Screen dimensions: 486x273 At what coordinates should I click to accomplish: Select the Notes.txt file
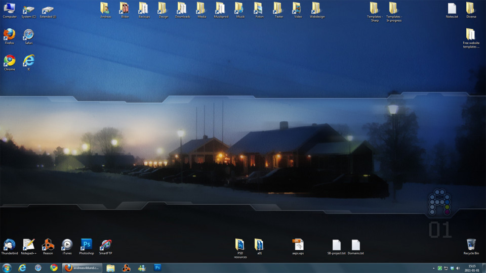click(x=452, y=10)
